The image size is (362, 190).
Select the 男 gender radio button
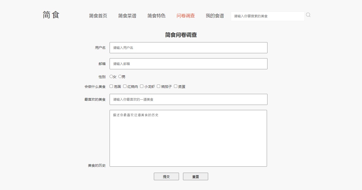[120, 77]
